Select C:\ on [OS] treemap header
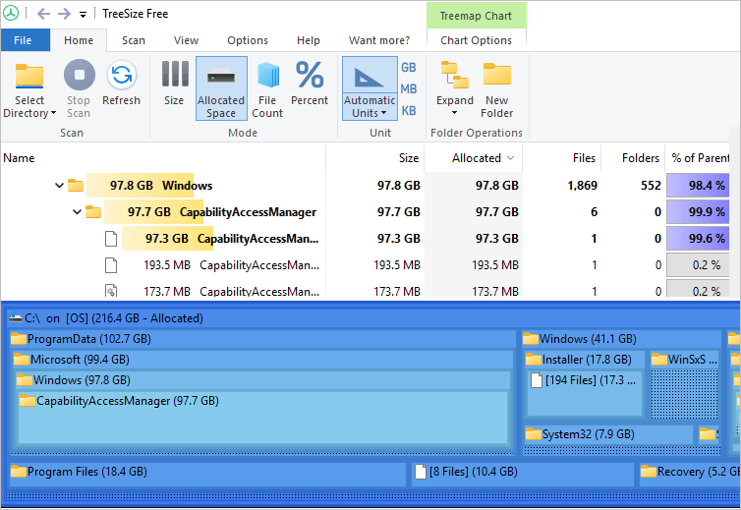Viewport: 741px width, 510px height. [372, 318]
